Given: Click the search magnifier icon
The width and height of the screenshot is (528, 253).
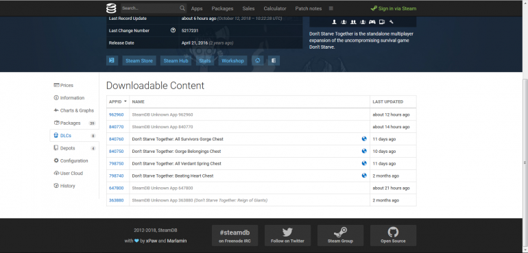Looking at the screenshot, I should pos(182,8).
